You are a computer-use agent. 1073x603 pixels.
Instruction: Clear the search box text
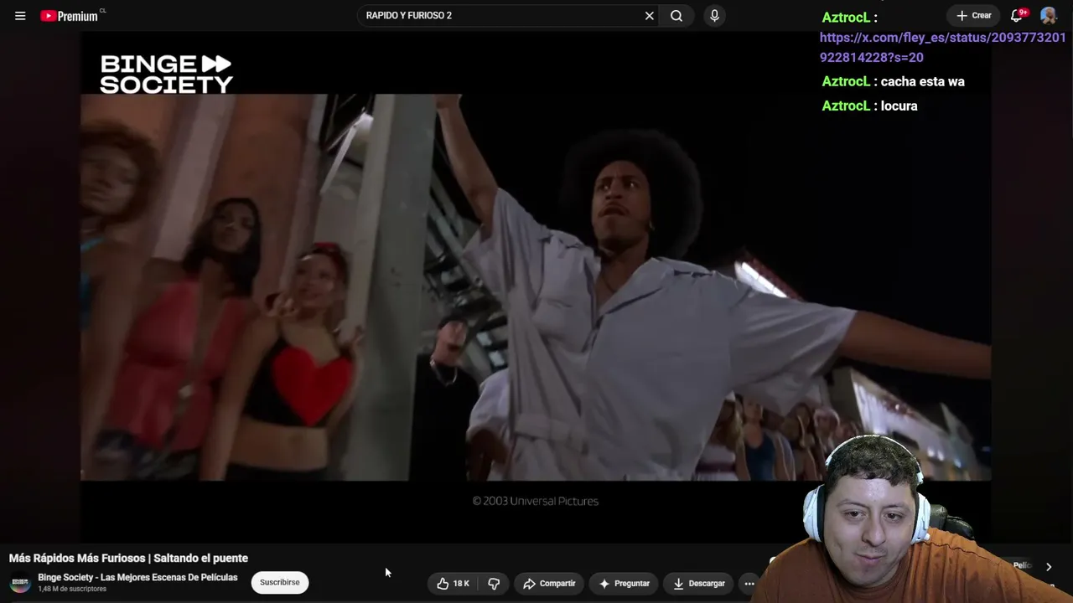(x=649, y=16)
